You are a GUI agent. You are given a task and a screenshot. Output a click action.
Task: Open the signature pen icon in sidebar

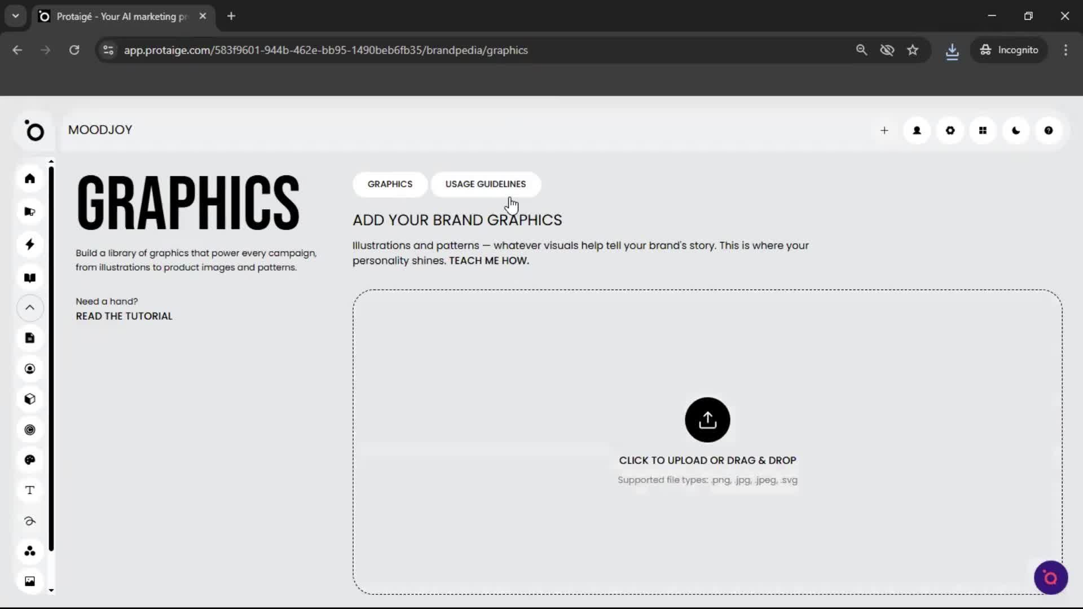click(x=29, y=521)
